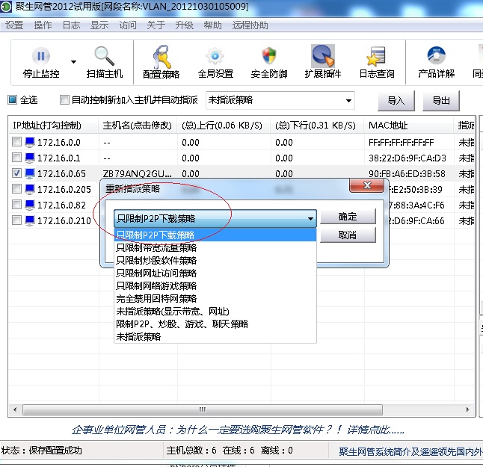Click the 安全防御 shield icon
Viewport: 483px width, 467px height.
pos(269,56)
